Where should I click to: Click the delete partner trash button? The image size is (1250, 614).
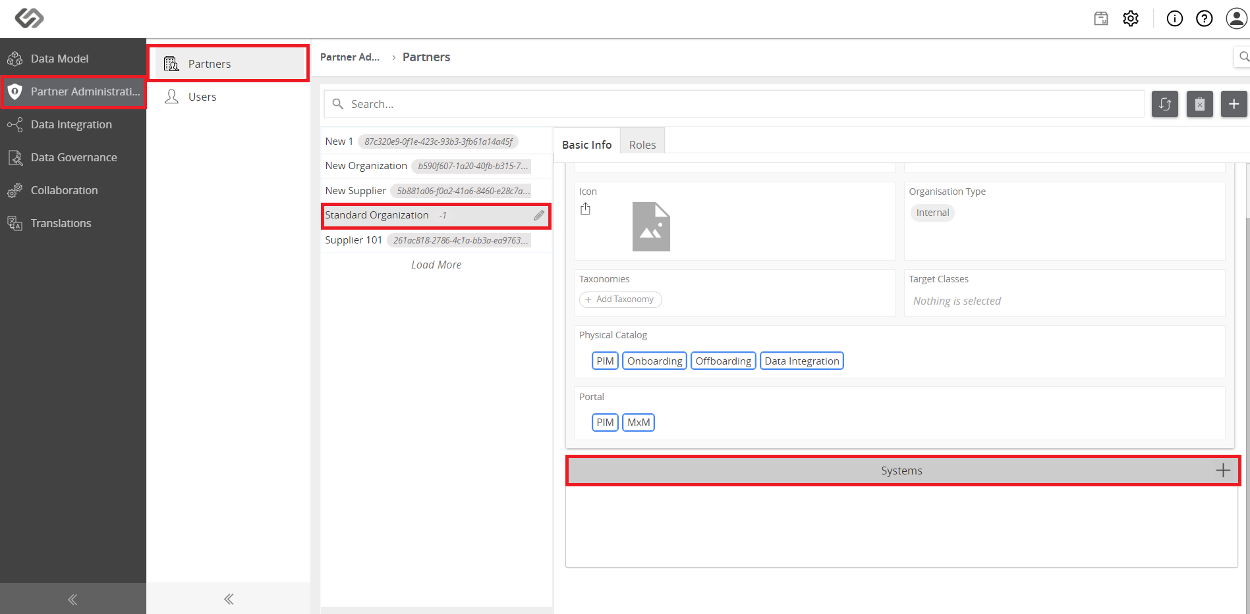(x=1200, y=104)
